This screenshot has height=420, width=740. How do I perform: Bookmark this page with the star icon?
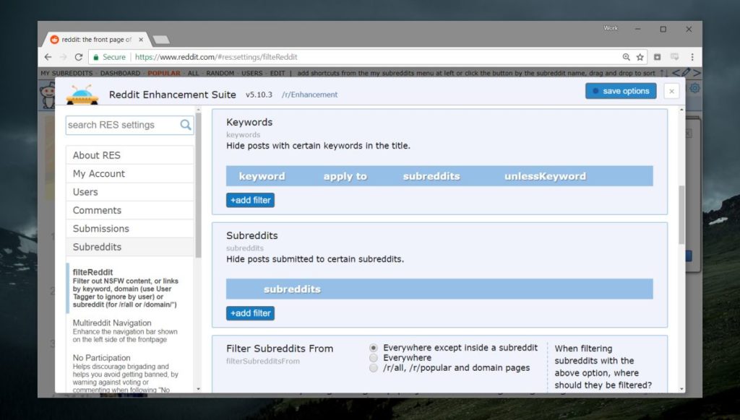[640, 57]
